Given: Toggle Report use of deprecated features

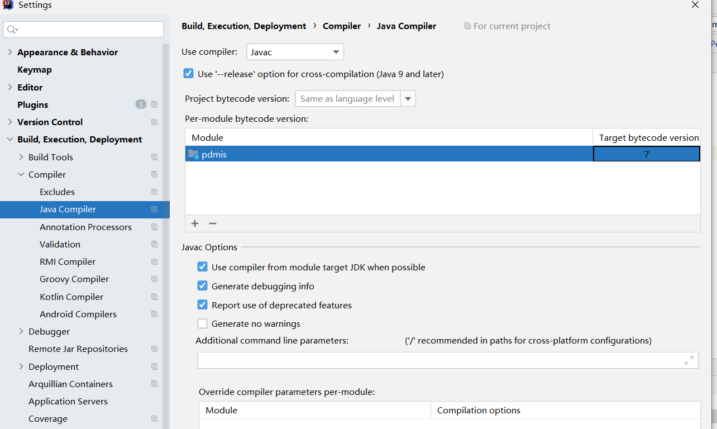Looking at the screenshot, I should pyautogui.click(x=203, y=305).
